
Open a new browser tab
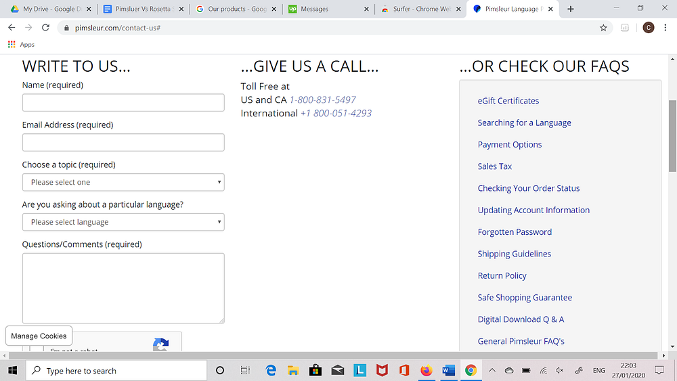pyautogui.click(x=570, y=9)
